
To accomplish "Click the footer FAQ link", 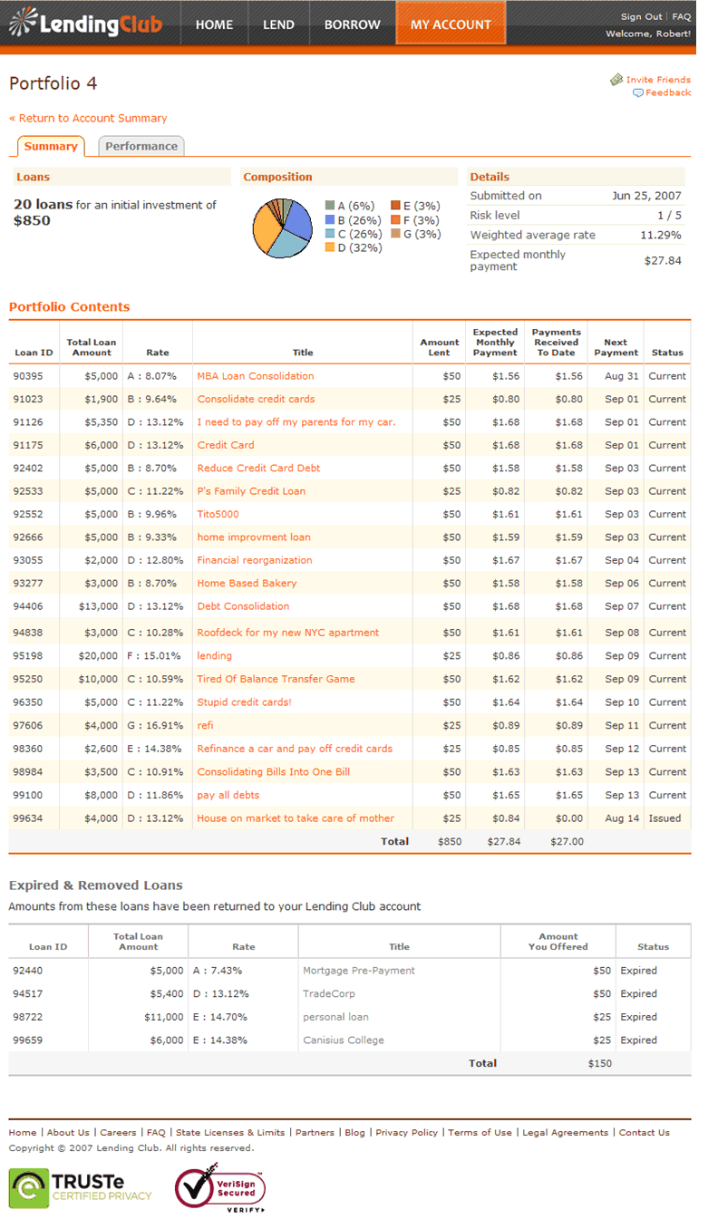I will [156, 1133].
